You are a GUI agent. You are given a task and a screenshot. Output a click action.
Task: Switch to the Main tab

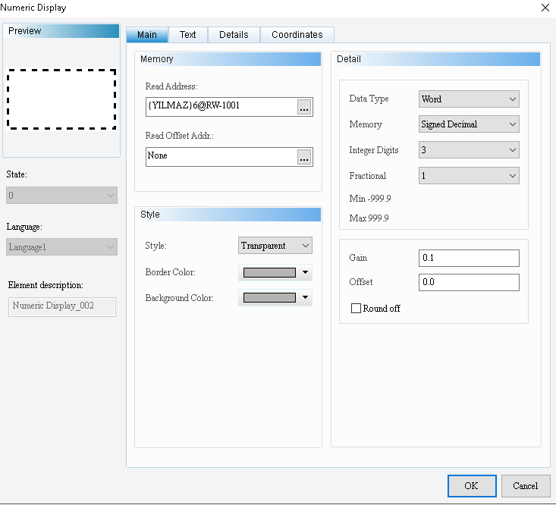coord(147,35)
